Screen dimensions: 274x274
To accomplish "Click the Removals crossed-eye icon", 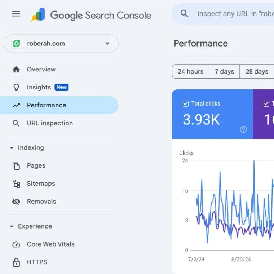I will click(x=16, y=202).
